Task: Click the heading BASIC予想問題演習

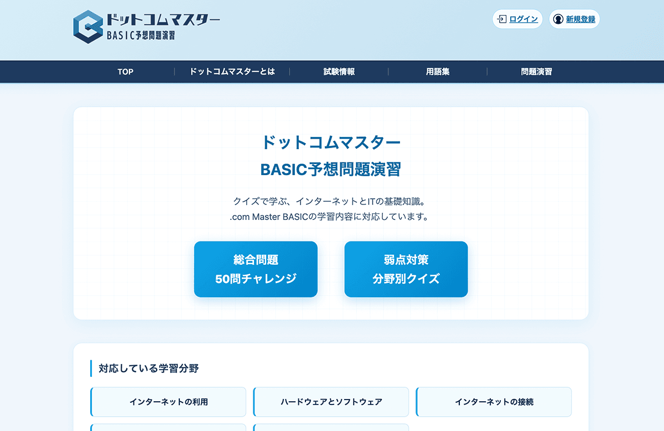Action: coord(331,170)
